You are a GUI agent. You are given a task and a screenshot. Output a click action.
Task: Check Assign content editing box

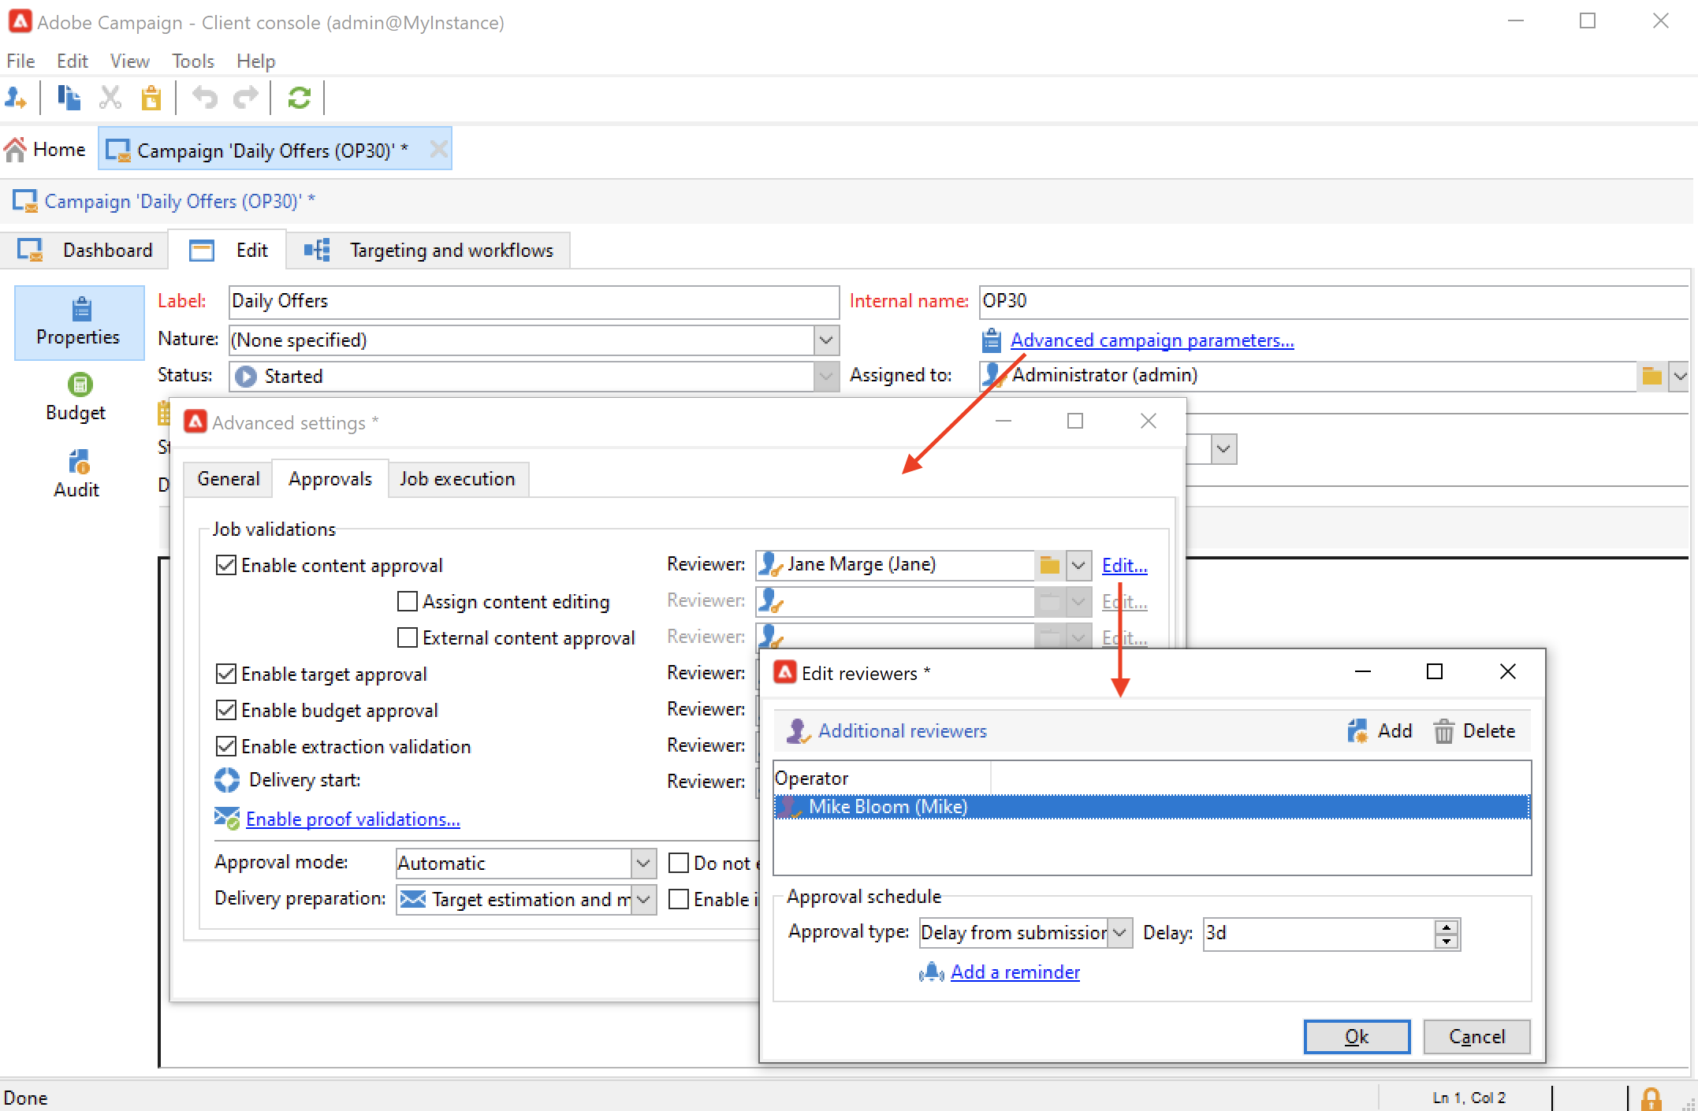click(x=408, y=602)
